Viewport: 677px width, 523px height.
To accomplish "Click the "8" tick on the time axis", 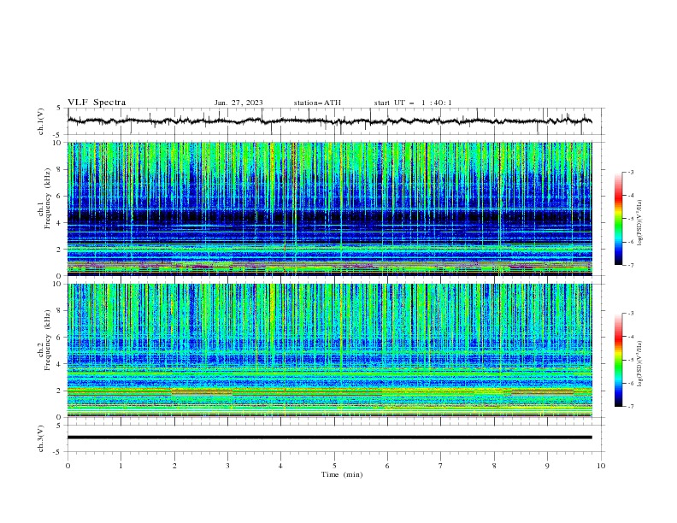I will [494, 466].
